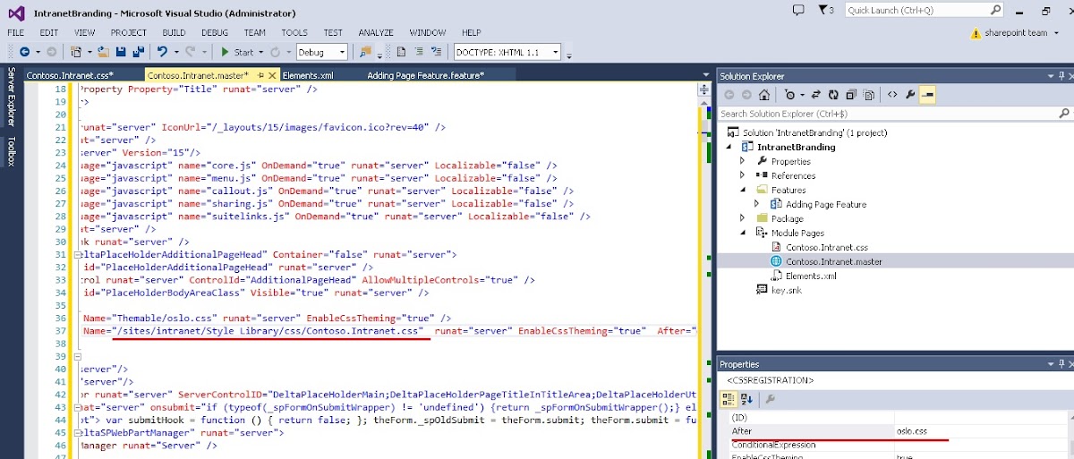Pin the Contoso.Intranet.master tab
This screenshot has height=459, width=1074.
pyautogui.click(x=260, y=76)
